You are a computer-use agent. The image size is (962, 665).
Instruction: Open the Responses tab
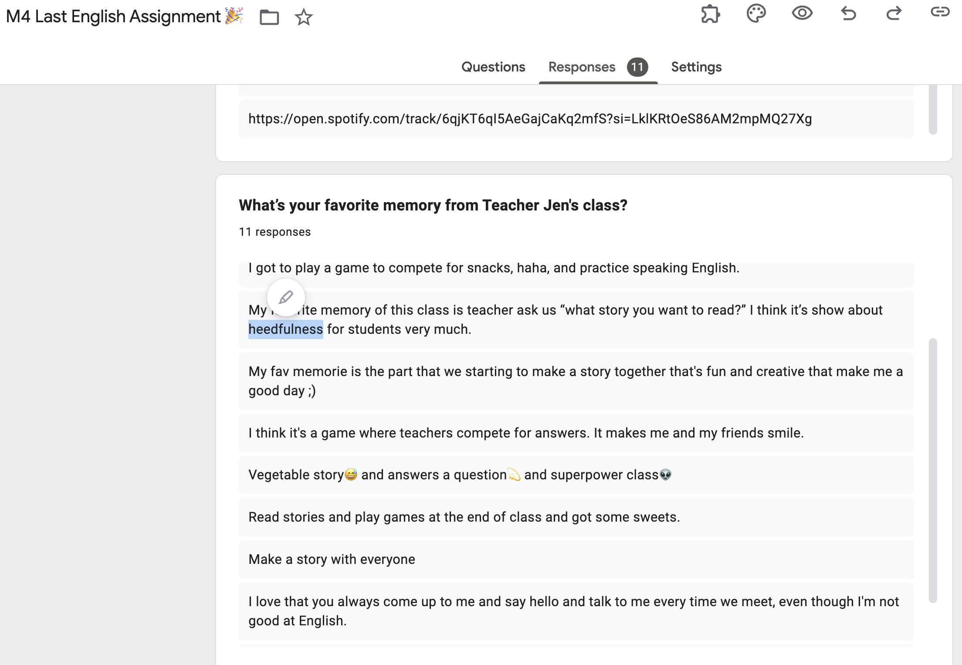(582, 67)
